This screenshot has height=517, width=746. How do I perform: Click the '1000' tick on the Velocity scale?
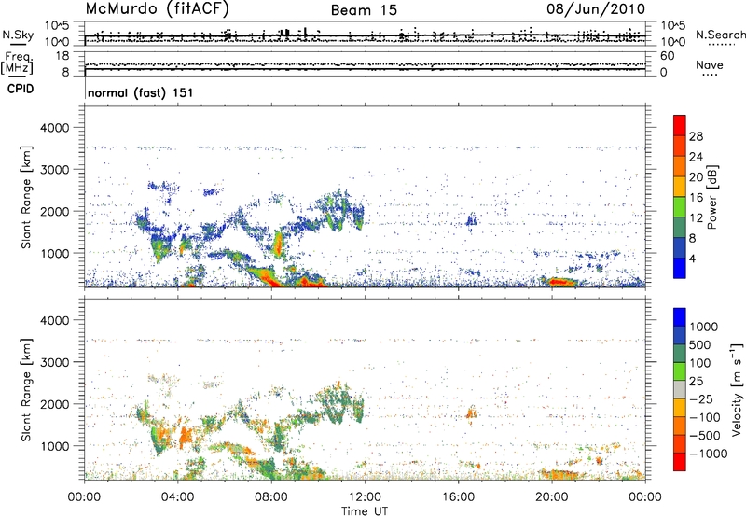(x=703, y=327)
